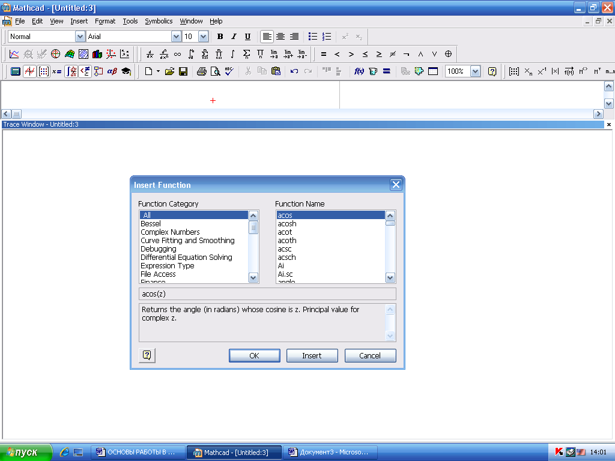
Task: Toggle bulleted list
Action: click(312, 37)
